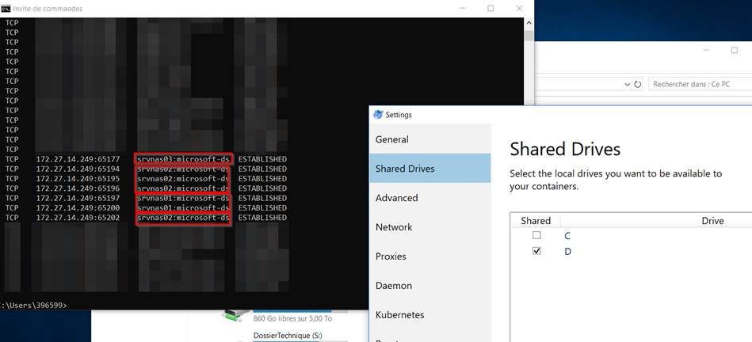The image size is (752, 342).
Task: Click local address 172.27.14.249:65177
Action: coord(78,159)
